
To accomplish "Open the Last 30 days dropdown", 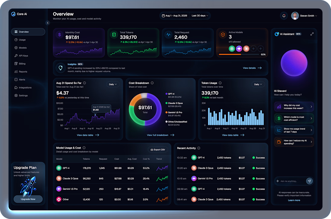I will coord(200,16).
